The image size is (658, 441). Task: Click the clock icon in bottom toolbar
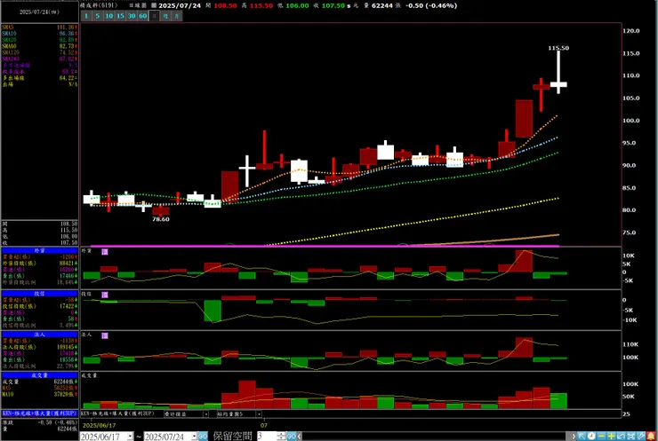pyautogui.click(x=591, y=436)
